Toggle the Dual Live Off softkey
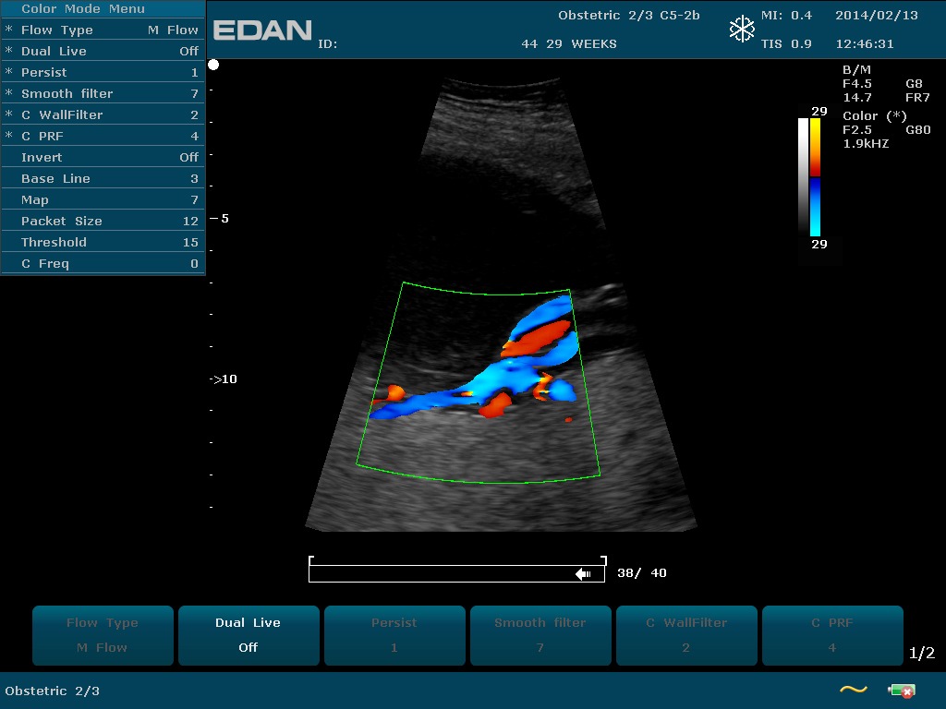Screen dimensions: 946x709 (249, 635)
